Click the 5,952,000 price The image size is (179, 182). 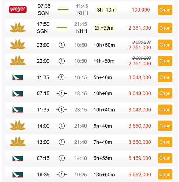coord(140,174)
